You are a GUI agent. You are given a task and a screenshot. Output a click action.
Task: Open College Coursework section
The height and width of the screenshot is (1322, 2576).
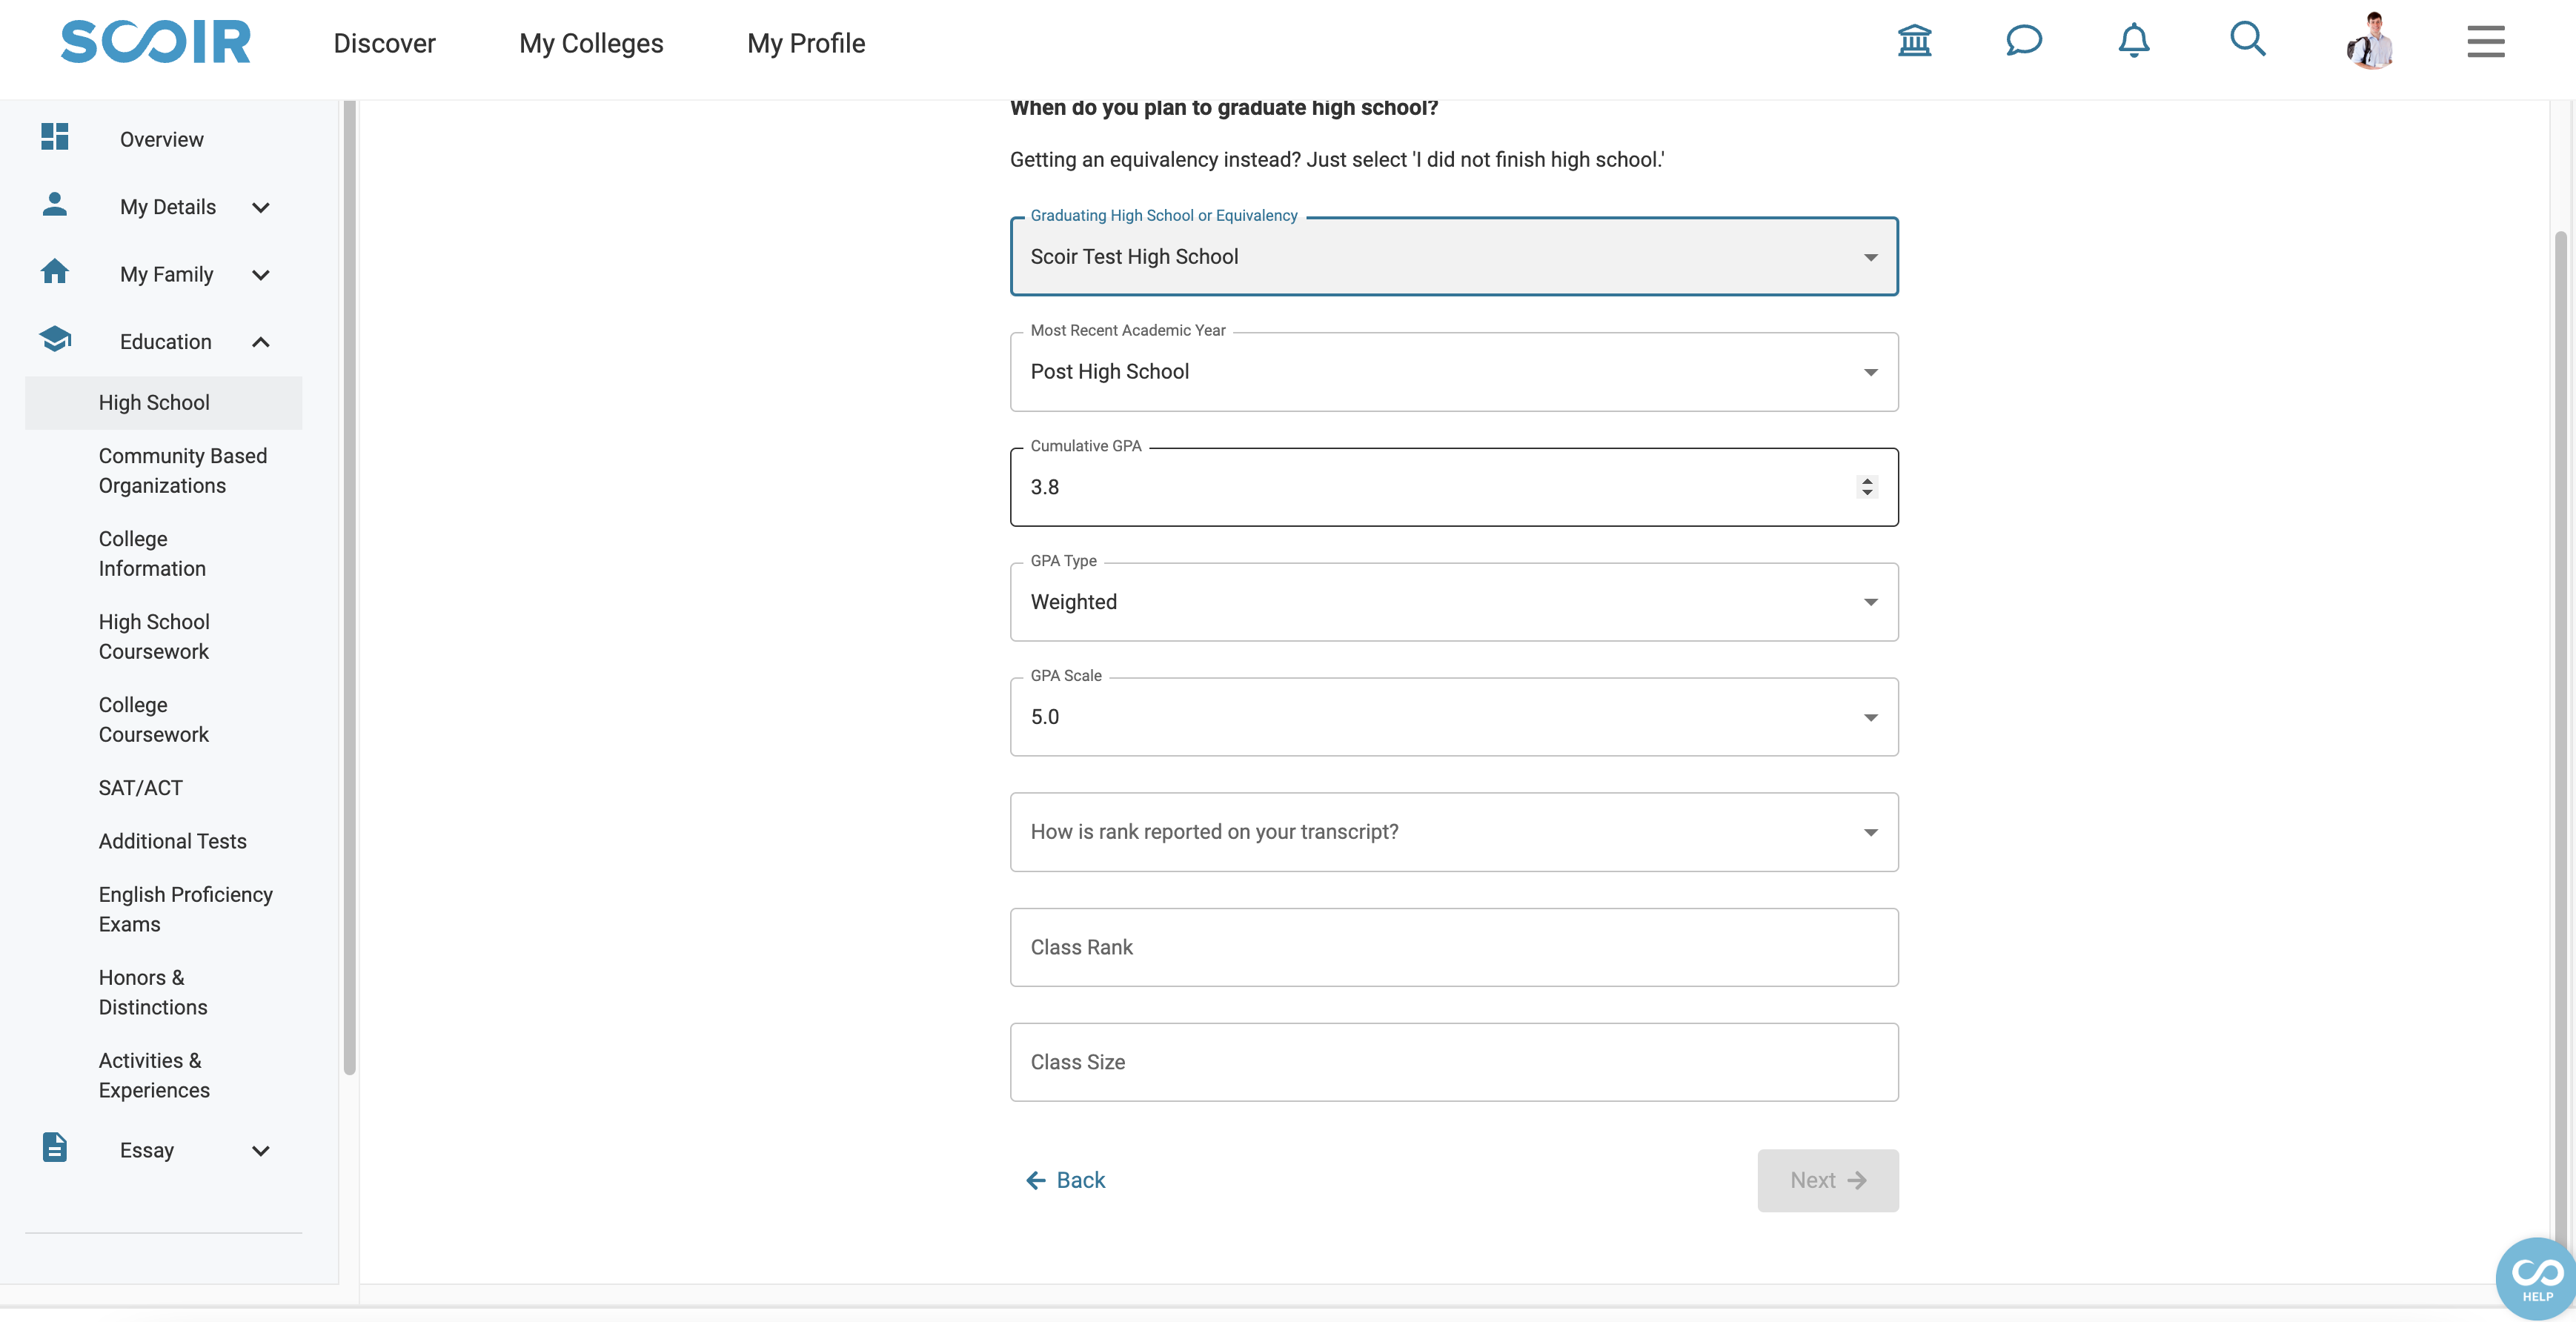pos(154,719)
